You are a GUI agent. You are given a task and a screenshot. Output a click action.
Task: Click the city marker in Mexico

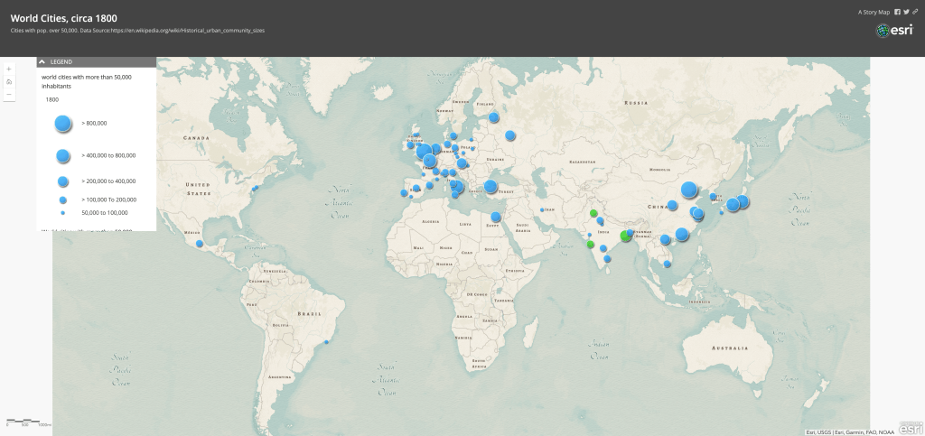[199, 241]
